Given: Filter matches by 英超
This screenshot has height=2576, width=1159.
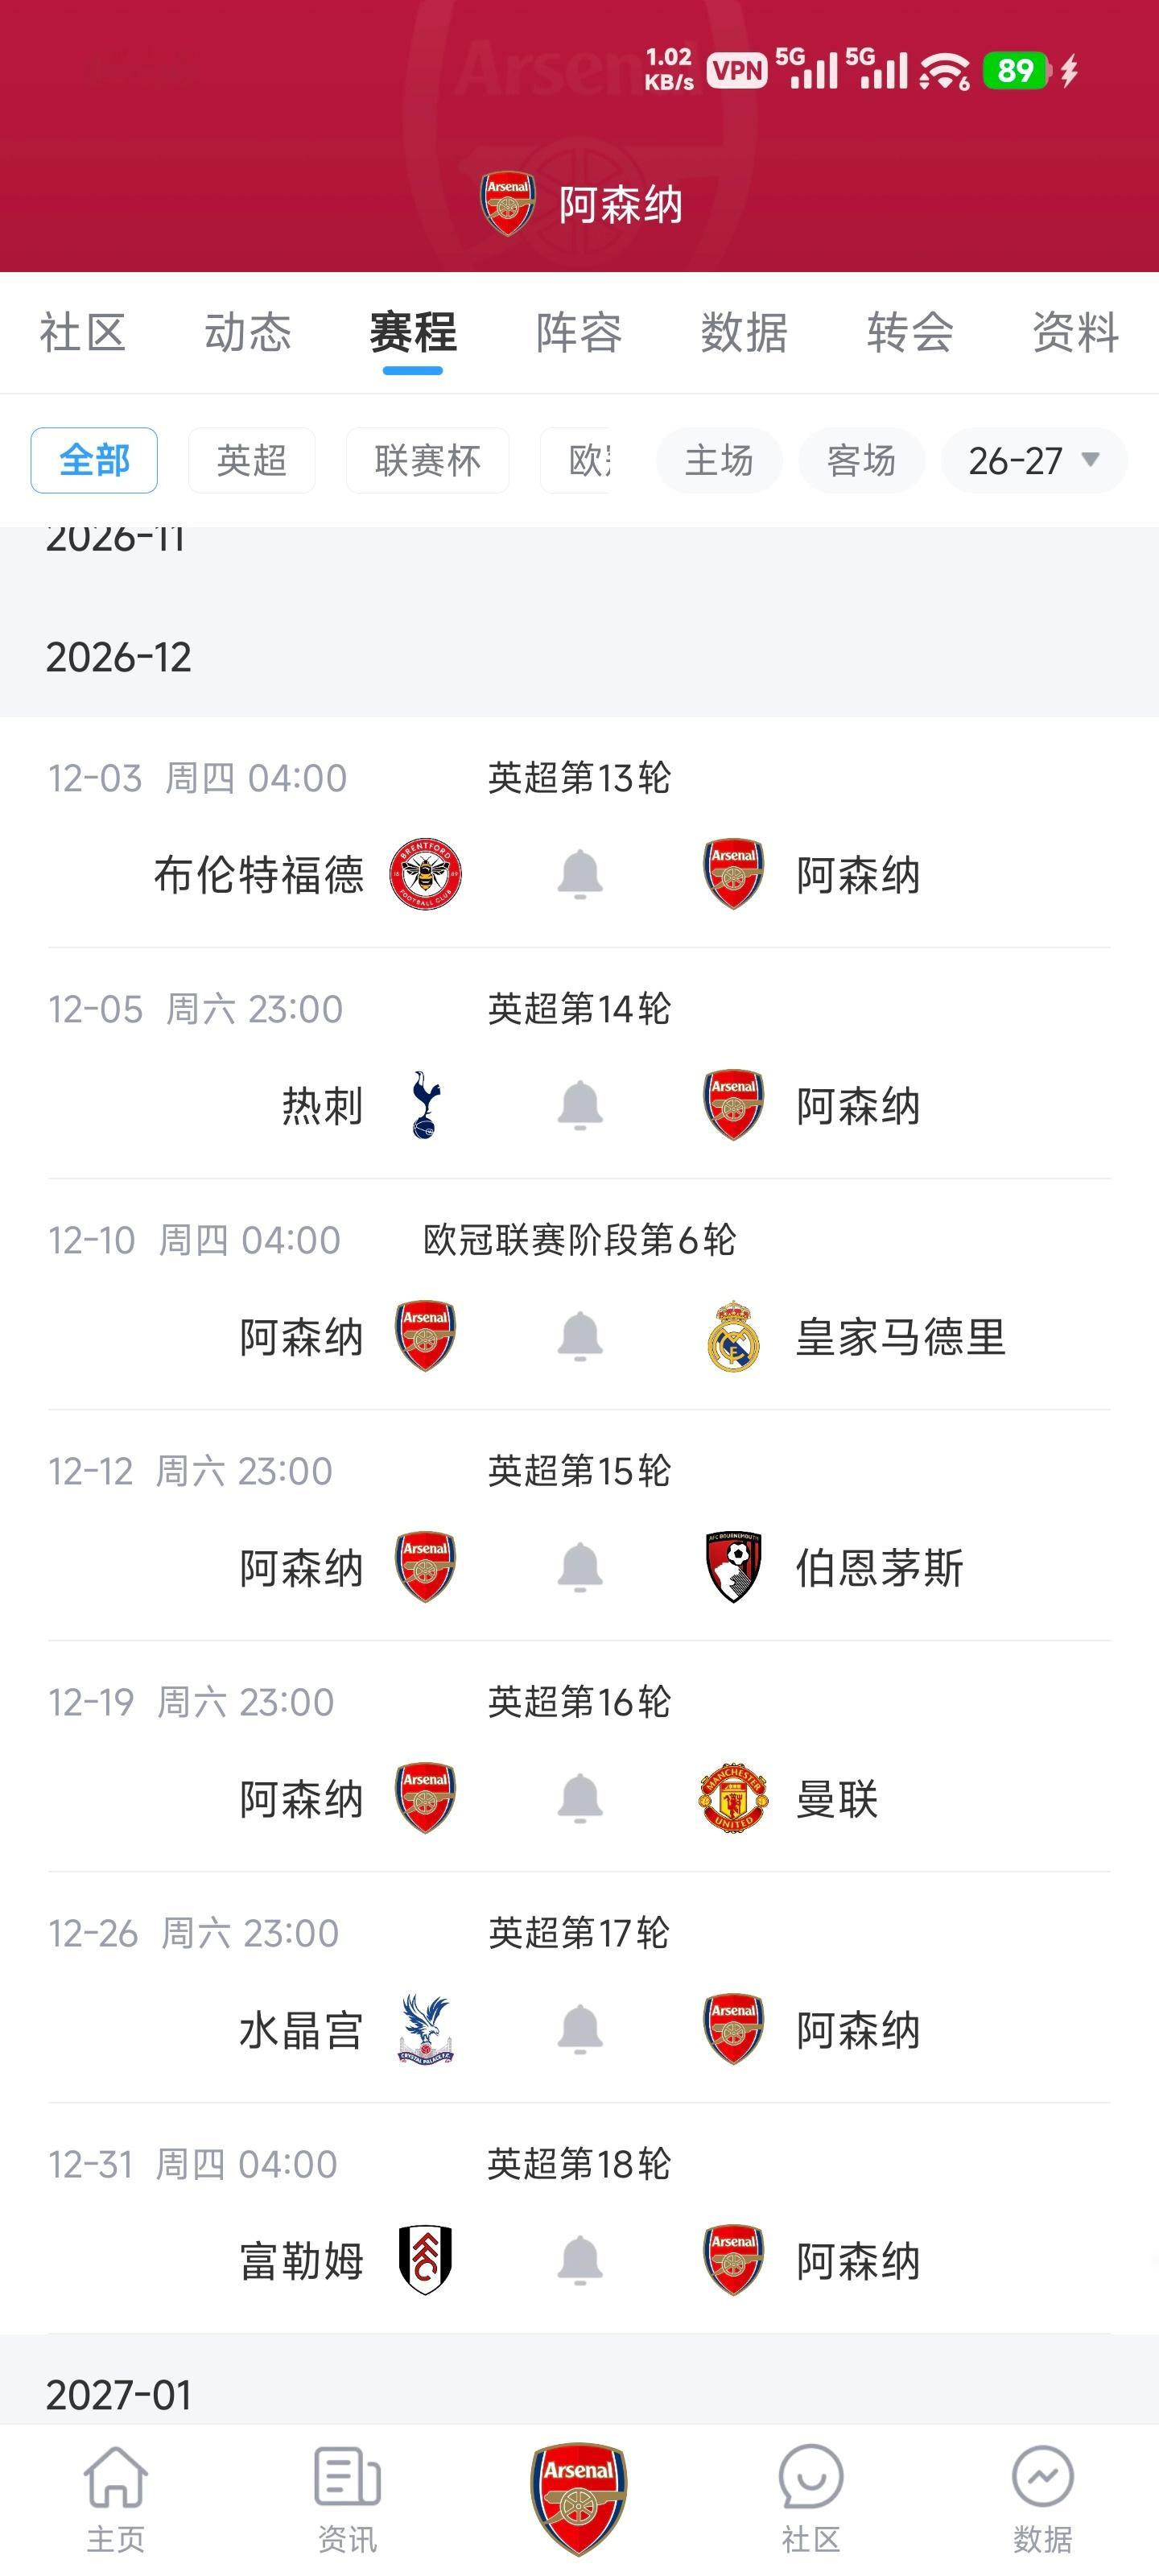Looking at the screenshot, I should click(252, 460).
